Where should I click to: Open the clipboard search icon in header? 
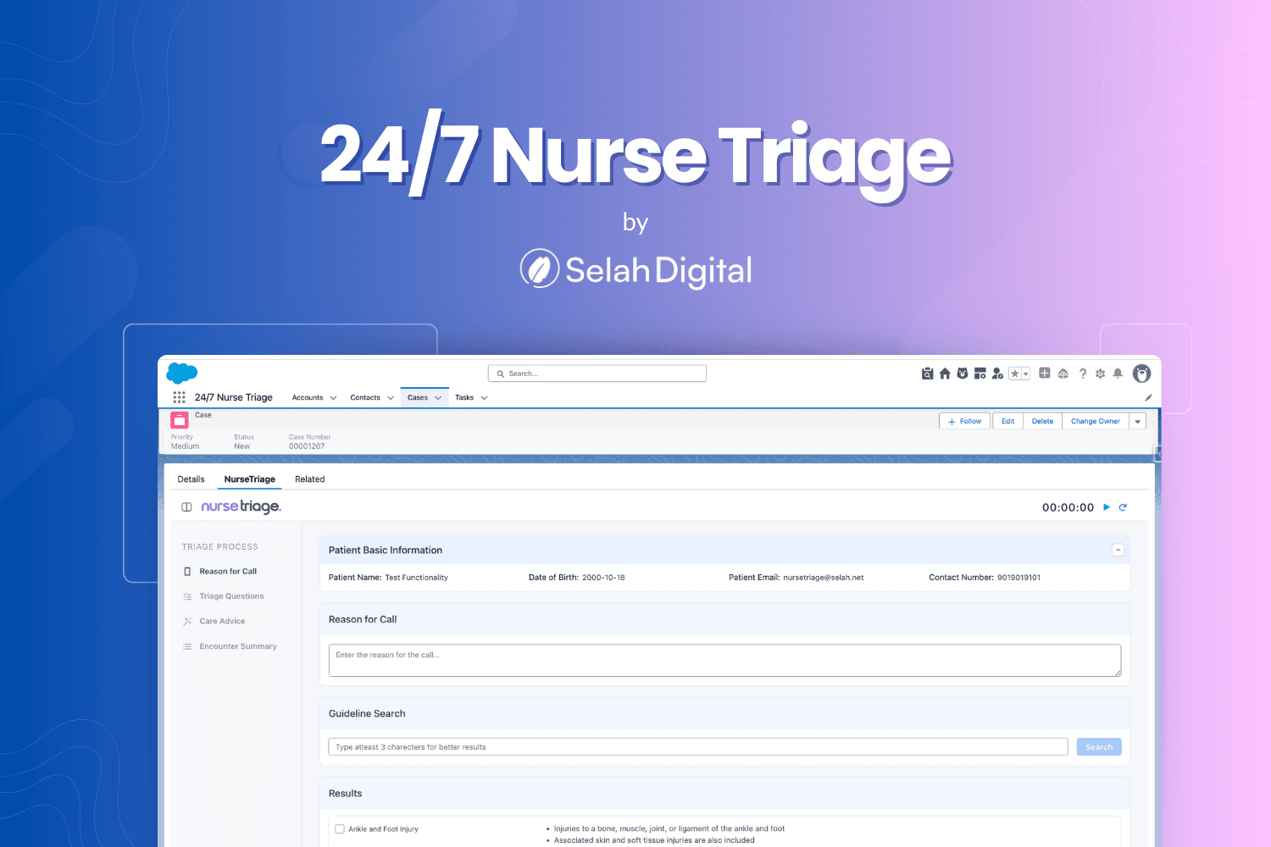point(927,374)
